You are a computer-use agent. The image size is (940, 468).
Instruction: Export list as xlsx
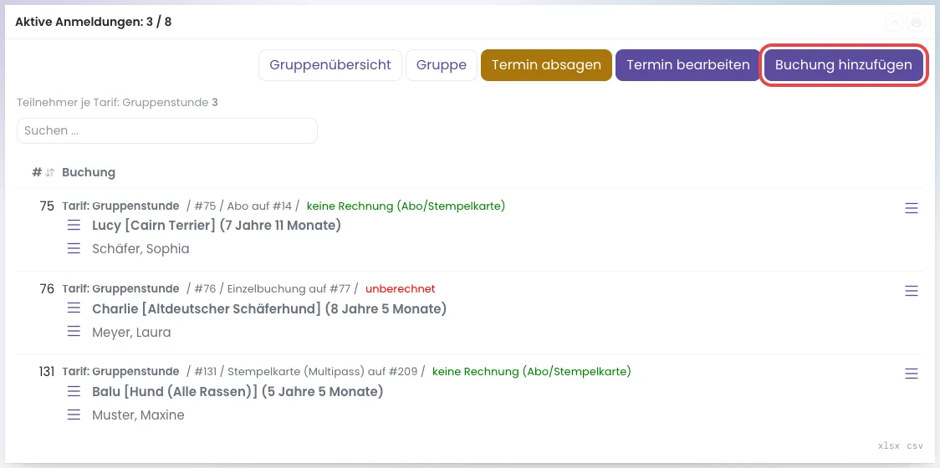[x=890, y=445]
